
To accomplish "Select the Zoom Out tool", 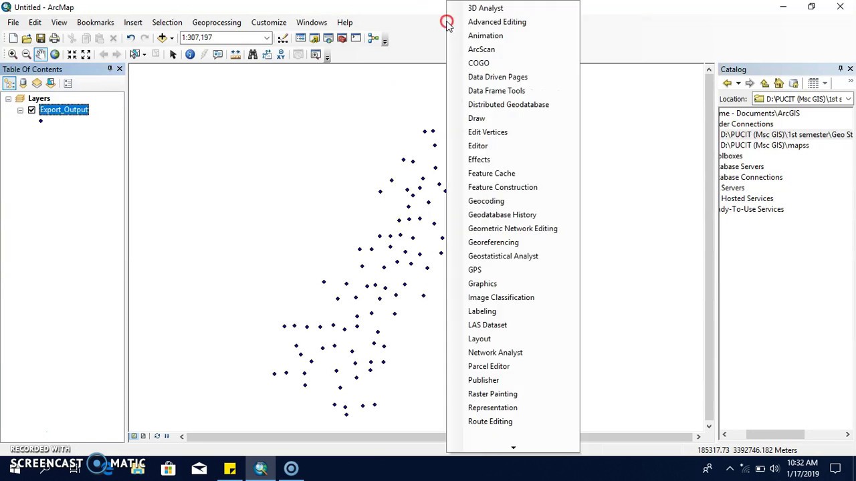I will click(26, 54).
